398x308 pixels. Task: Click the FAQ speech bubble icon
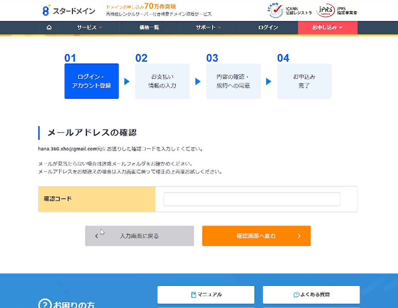[296, 295]
